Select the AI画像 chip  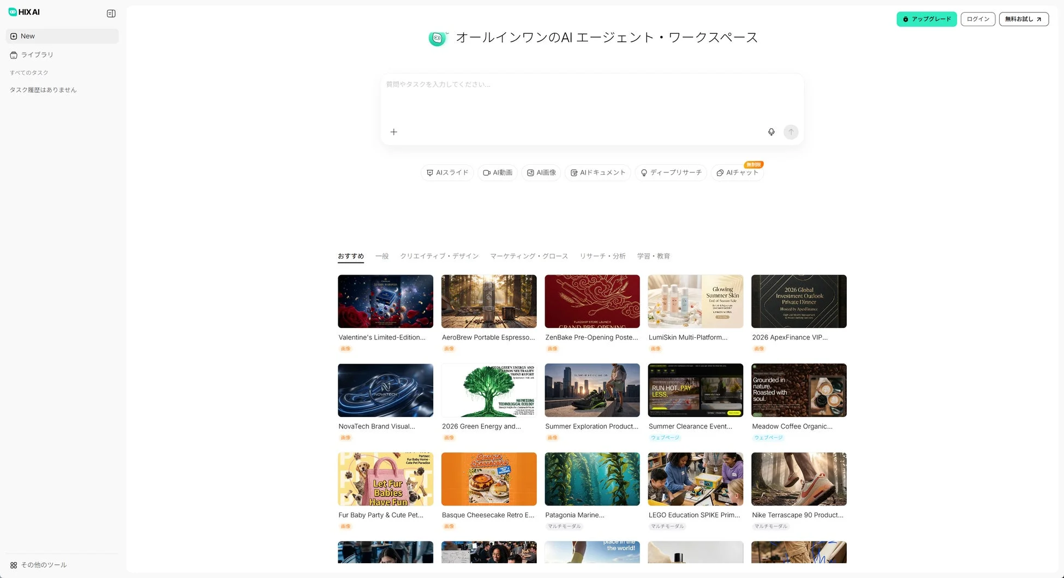(x=541, y=172)
